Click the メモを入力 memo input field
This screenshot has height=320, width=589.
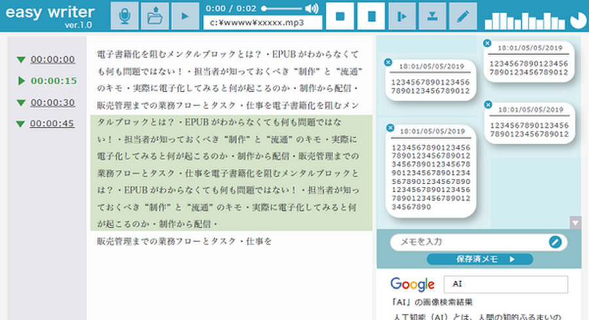[468, 242]
